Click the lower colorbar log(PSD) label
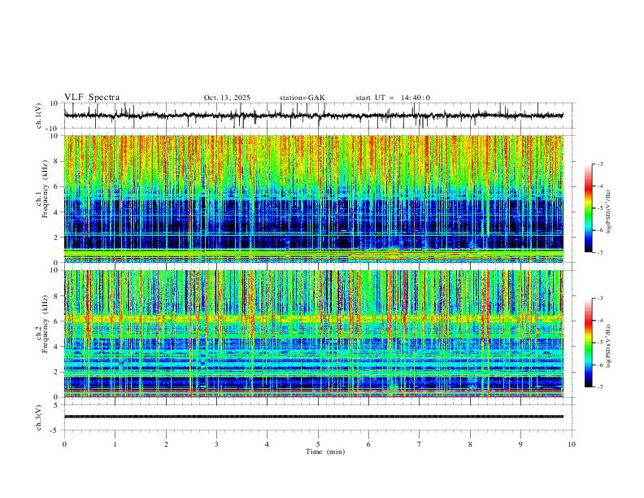The image size is (644, 498). [609, 346]
